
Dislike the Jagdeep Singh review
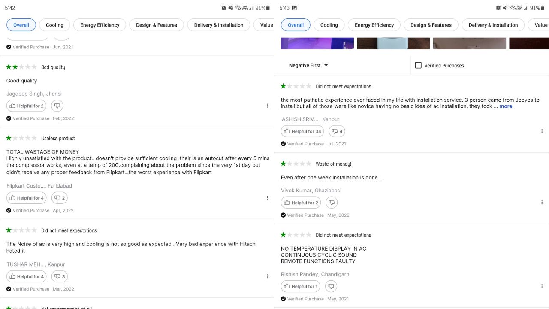pyautogui.click(x=57, y=106)
